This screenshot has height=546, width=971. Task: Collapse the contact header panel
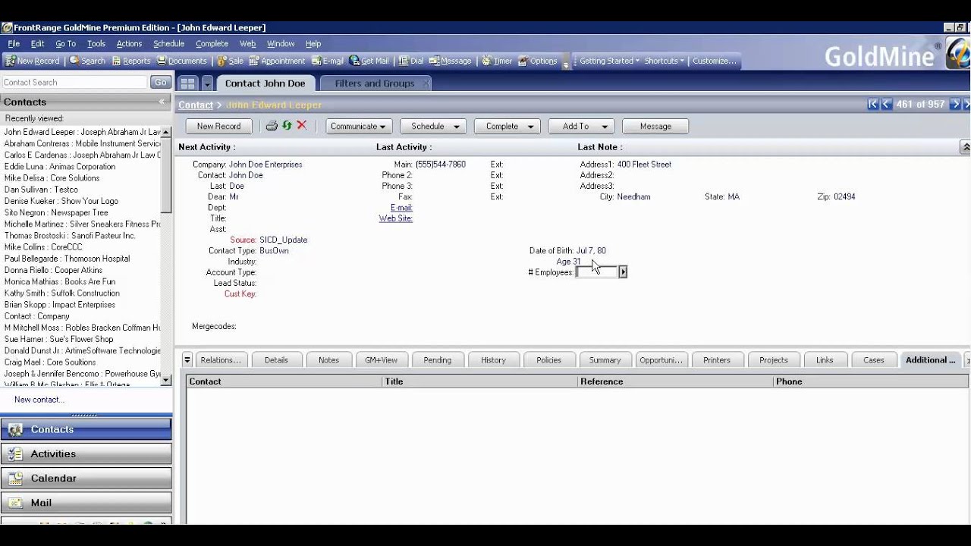coord(965,147)
